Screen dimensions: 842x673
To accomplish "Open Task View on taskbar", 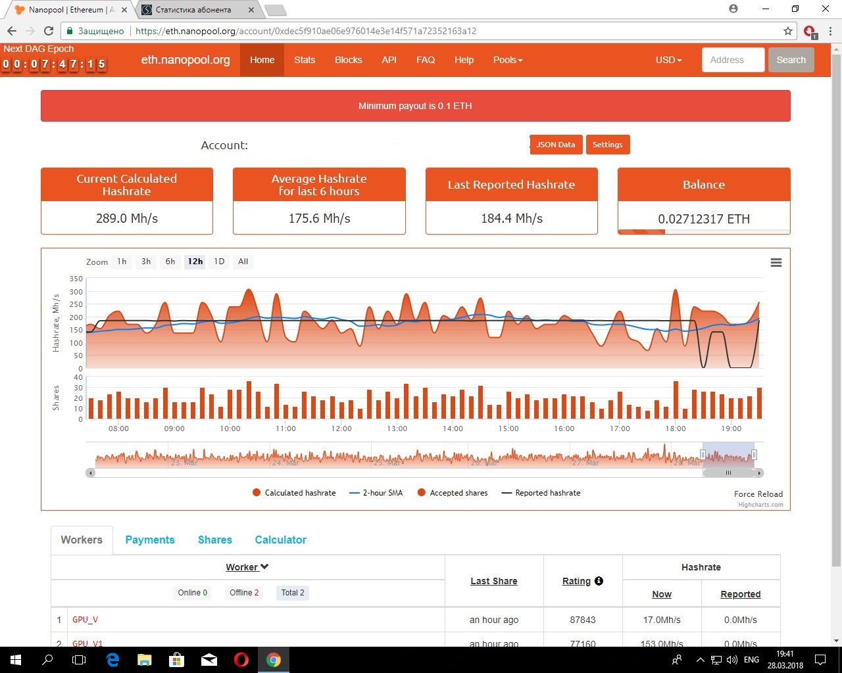I will [x=79, y=660].
